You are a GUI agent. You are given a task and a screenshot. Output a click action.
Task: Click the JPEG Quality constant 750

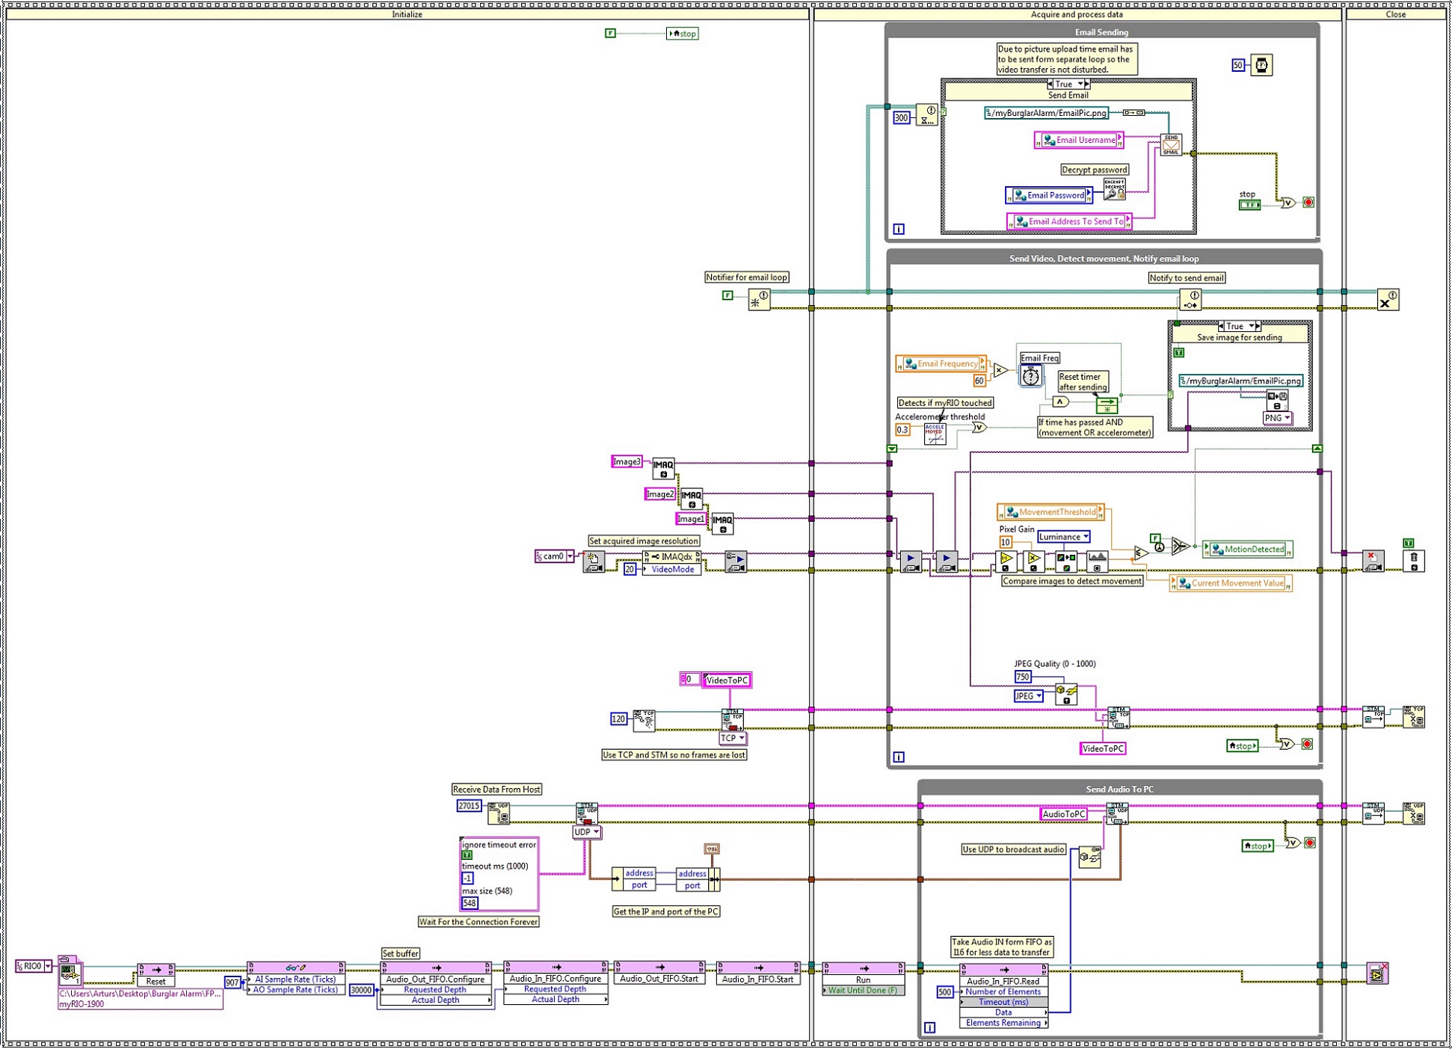pyautogui.click(x=1022, y=677)
